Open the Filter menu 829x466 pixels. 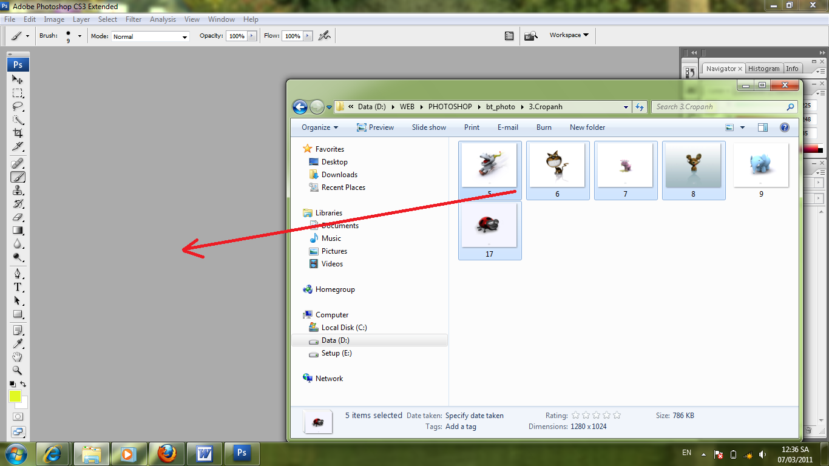point(134,19)
